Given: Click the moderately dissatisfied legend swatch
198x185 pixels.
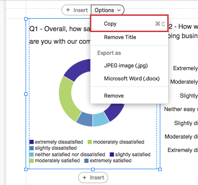Looking at the screenshot, I should tap(90, 142).
